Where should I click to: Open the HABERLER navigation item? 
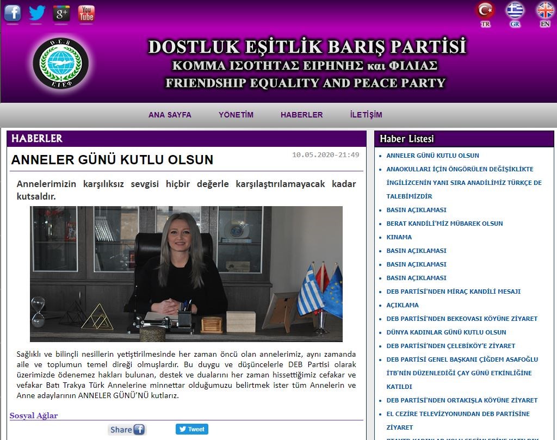(301, 115)
